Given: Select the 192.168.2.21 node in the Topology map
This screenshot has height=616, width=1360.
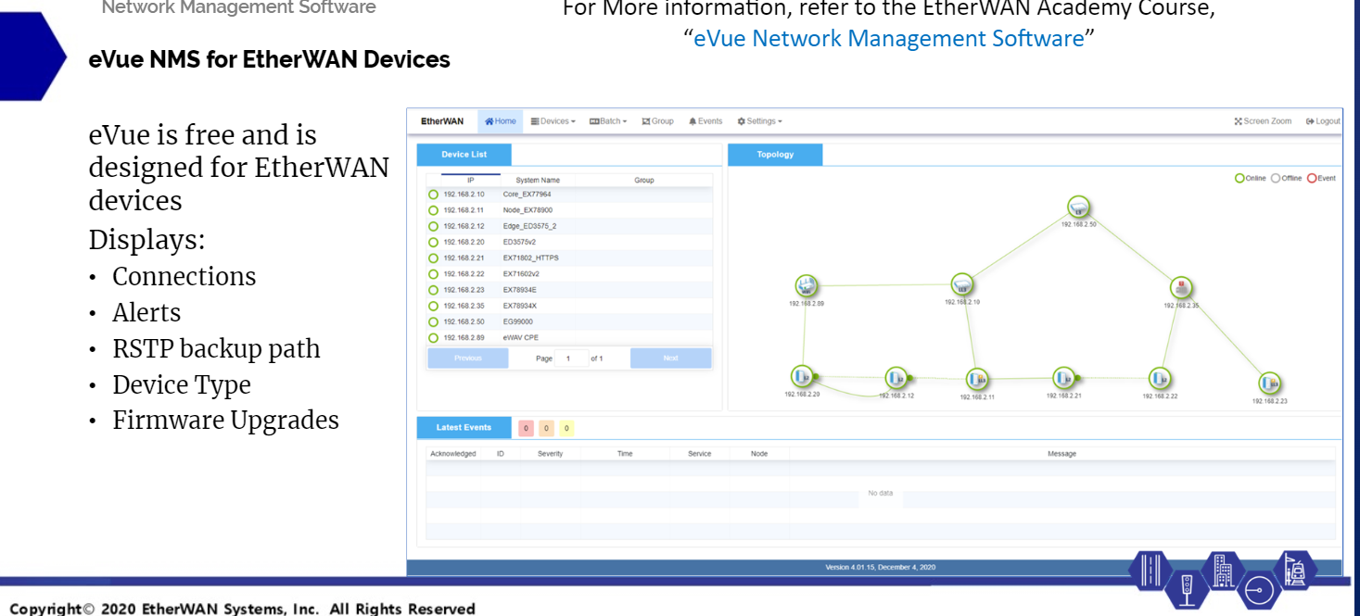Looking at the screenshot, I should 1063,378.
